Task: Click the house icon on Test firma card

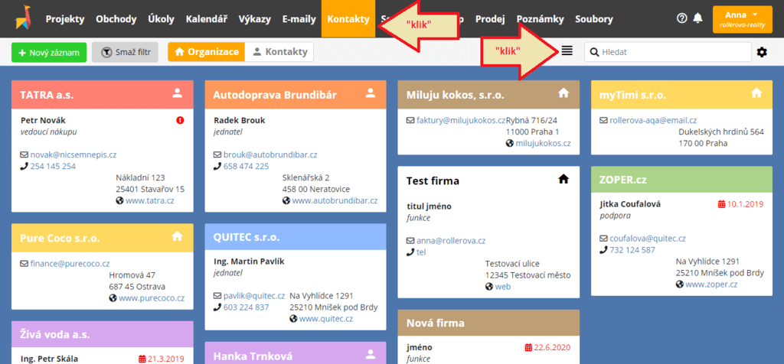Action: coord(563,179)
